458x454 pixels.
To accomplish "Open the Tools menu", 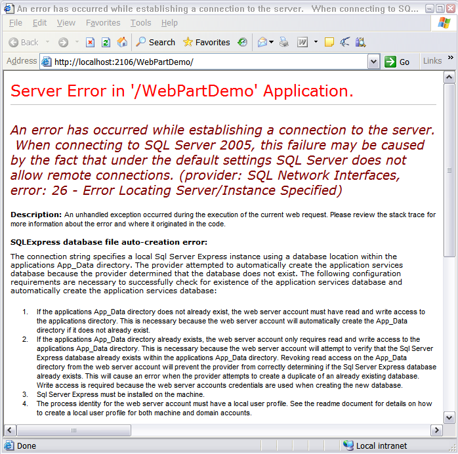I will pyautogui.click(x=140, y=23).
